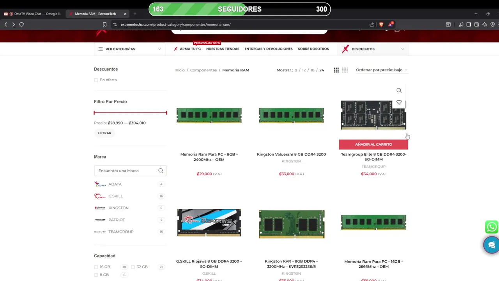The height and width of the screenshot is (281, 499).
Task: Open the Brave VPN shield icon
Action: click(492, 24)
